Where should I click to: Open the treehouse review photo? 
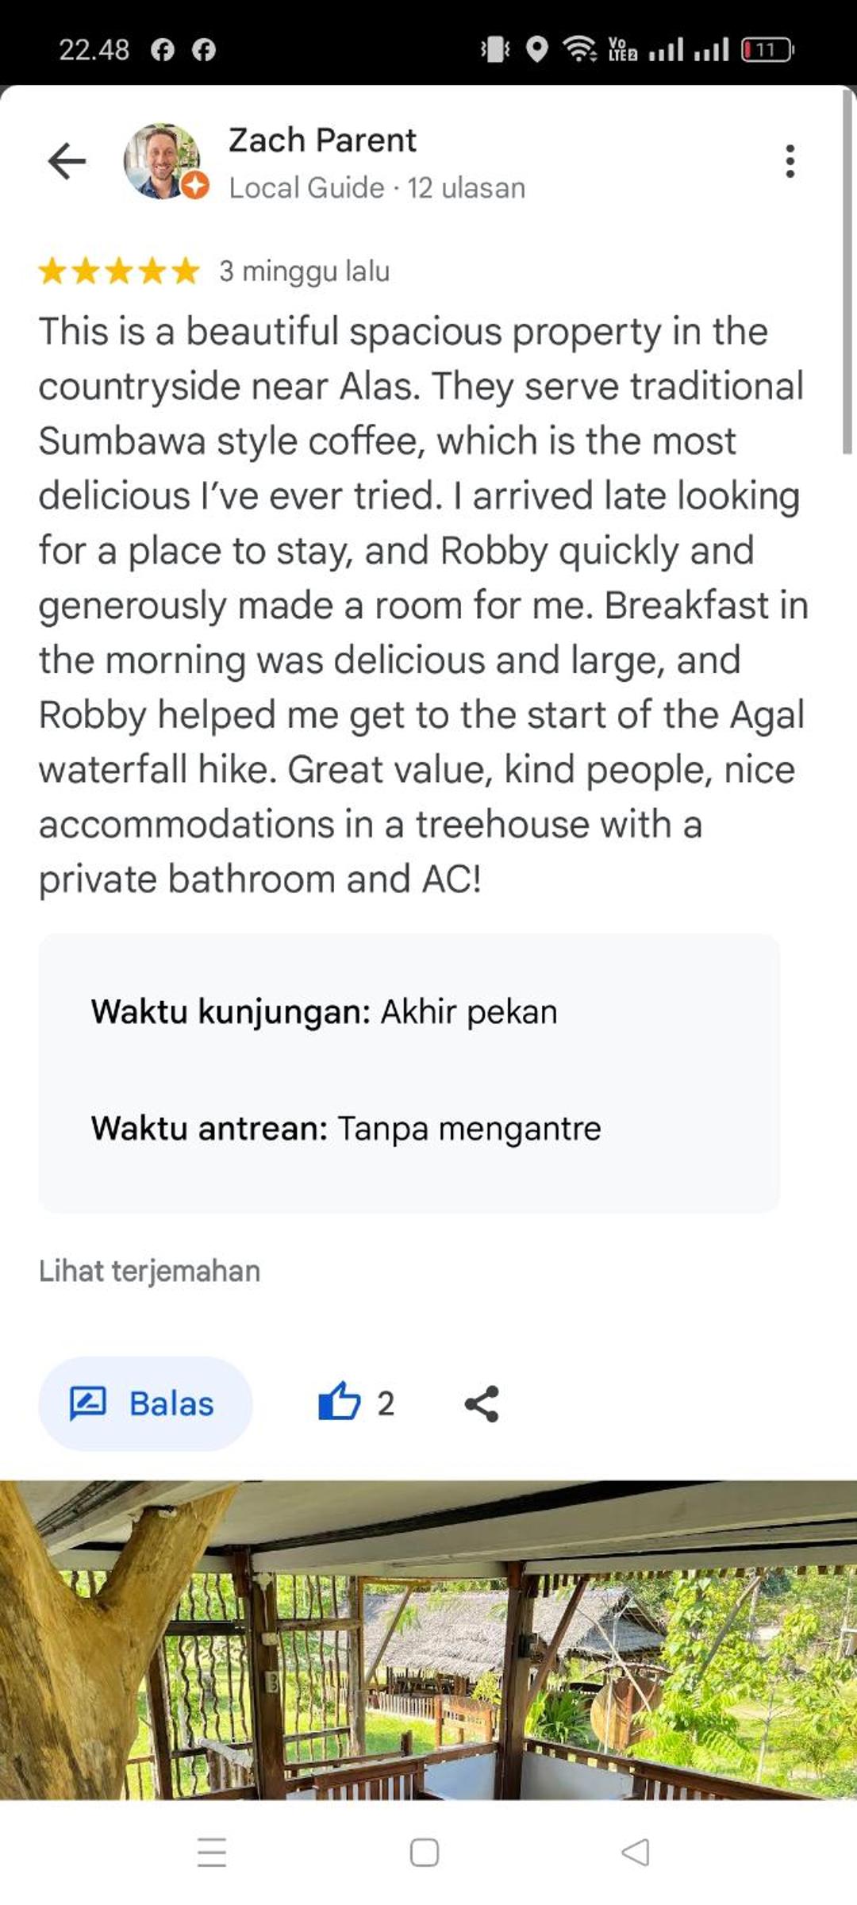point(428,1639)
